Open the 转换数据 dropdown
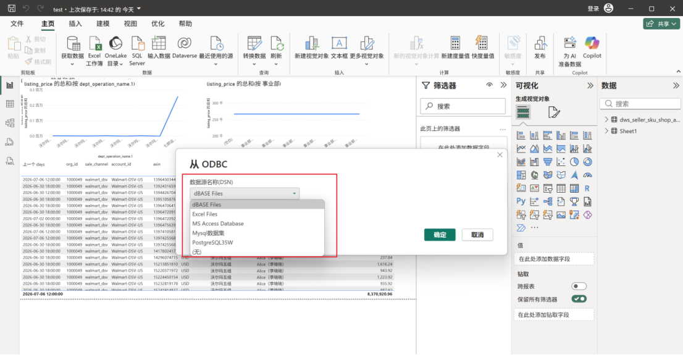 (254, 64)
